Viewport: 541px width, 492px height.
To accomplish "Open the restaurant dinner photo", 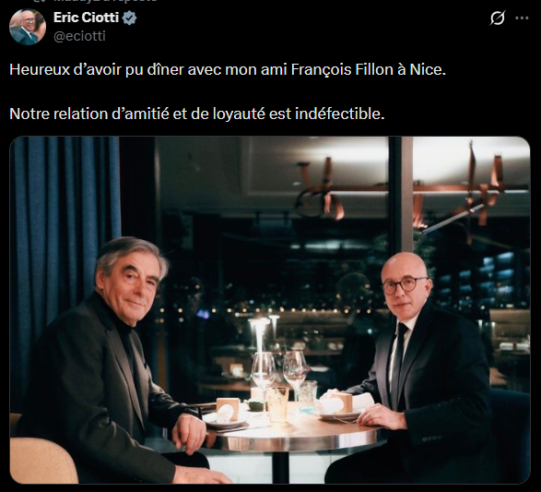I will 270,310.
